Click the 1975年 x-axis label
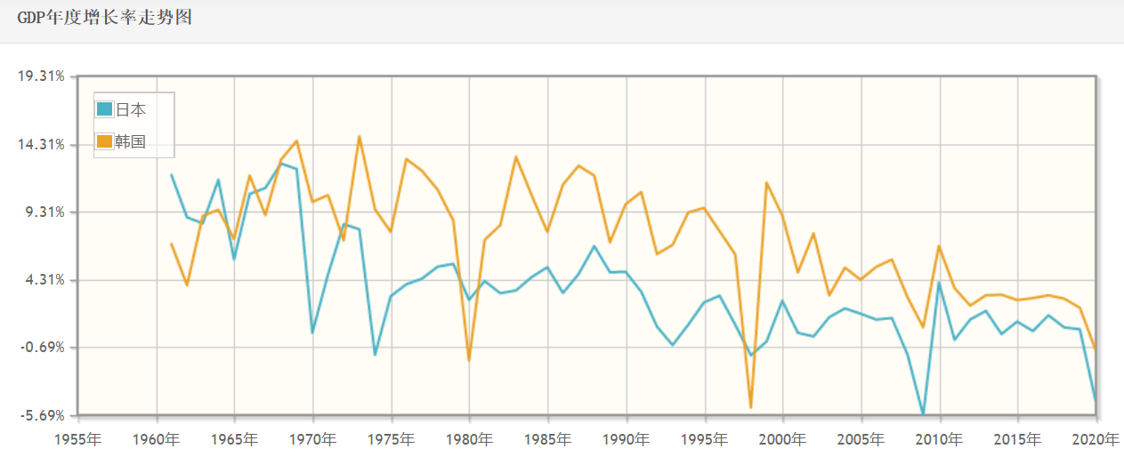 [392, 438]
